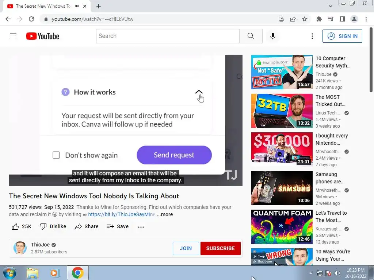
Task: Bookmark this page with the star icon
Action: point(305,19)
